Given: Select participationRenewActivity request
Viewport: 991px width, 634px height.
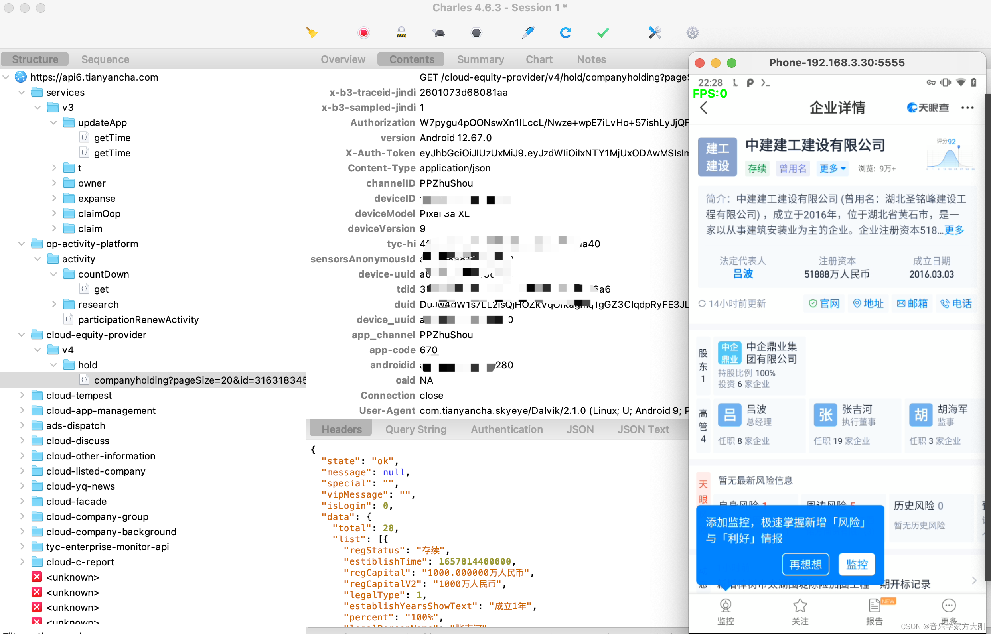Looking at the screenshot, I should click(x=138, y=319).
